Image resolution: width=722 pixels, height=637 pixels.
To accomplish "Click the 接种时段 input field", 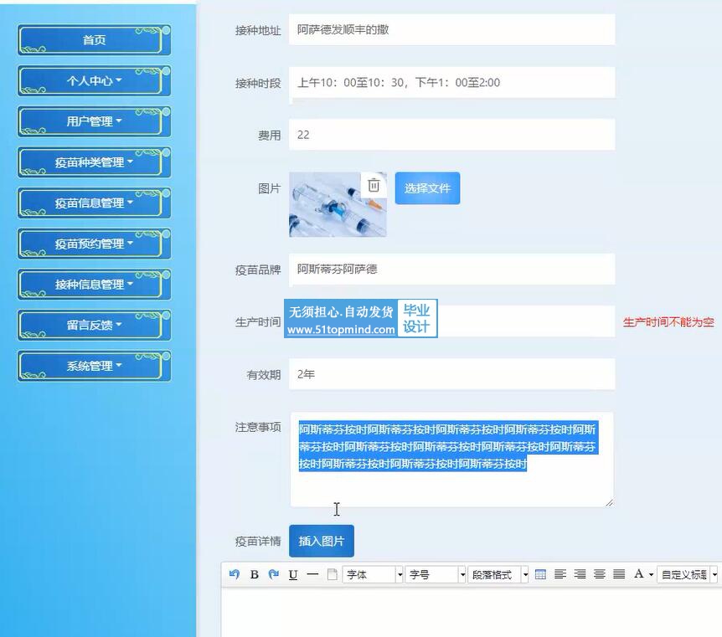I will [451, 82].
